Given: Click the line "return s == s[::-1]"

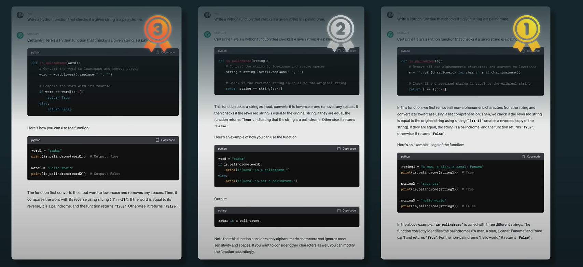Looking at the screenshot, I should pos(427,89).
